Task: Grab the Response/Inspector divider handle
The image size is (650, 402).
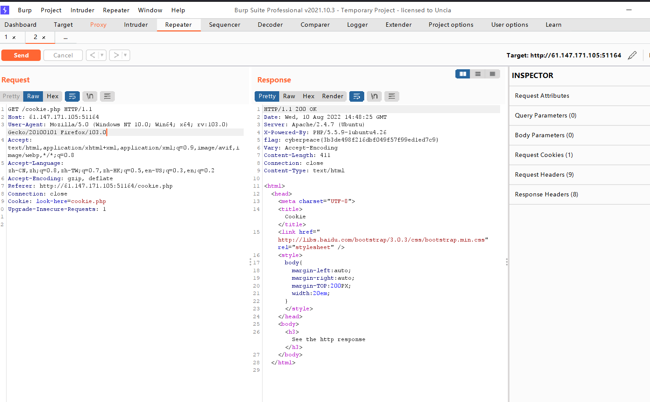Action: (x=507, y=262)
